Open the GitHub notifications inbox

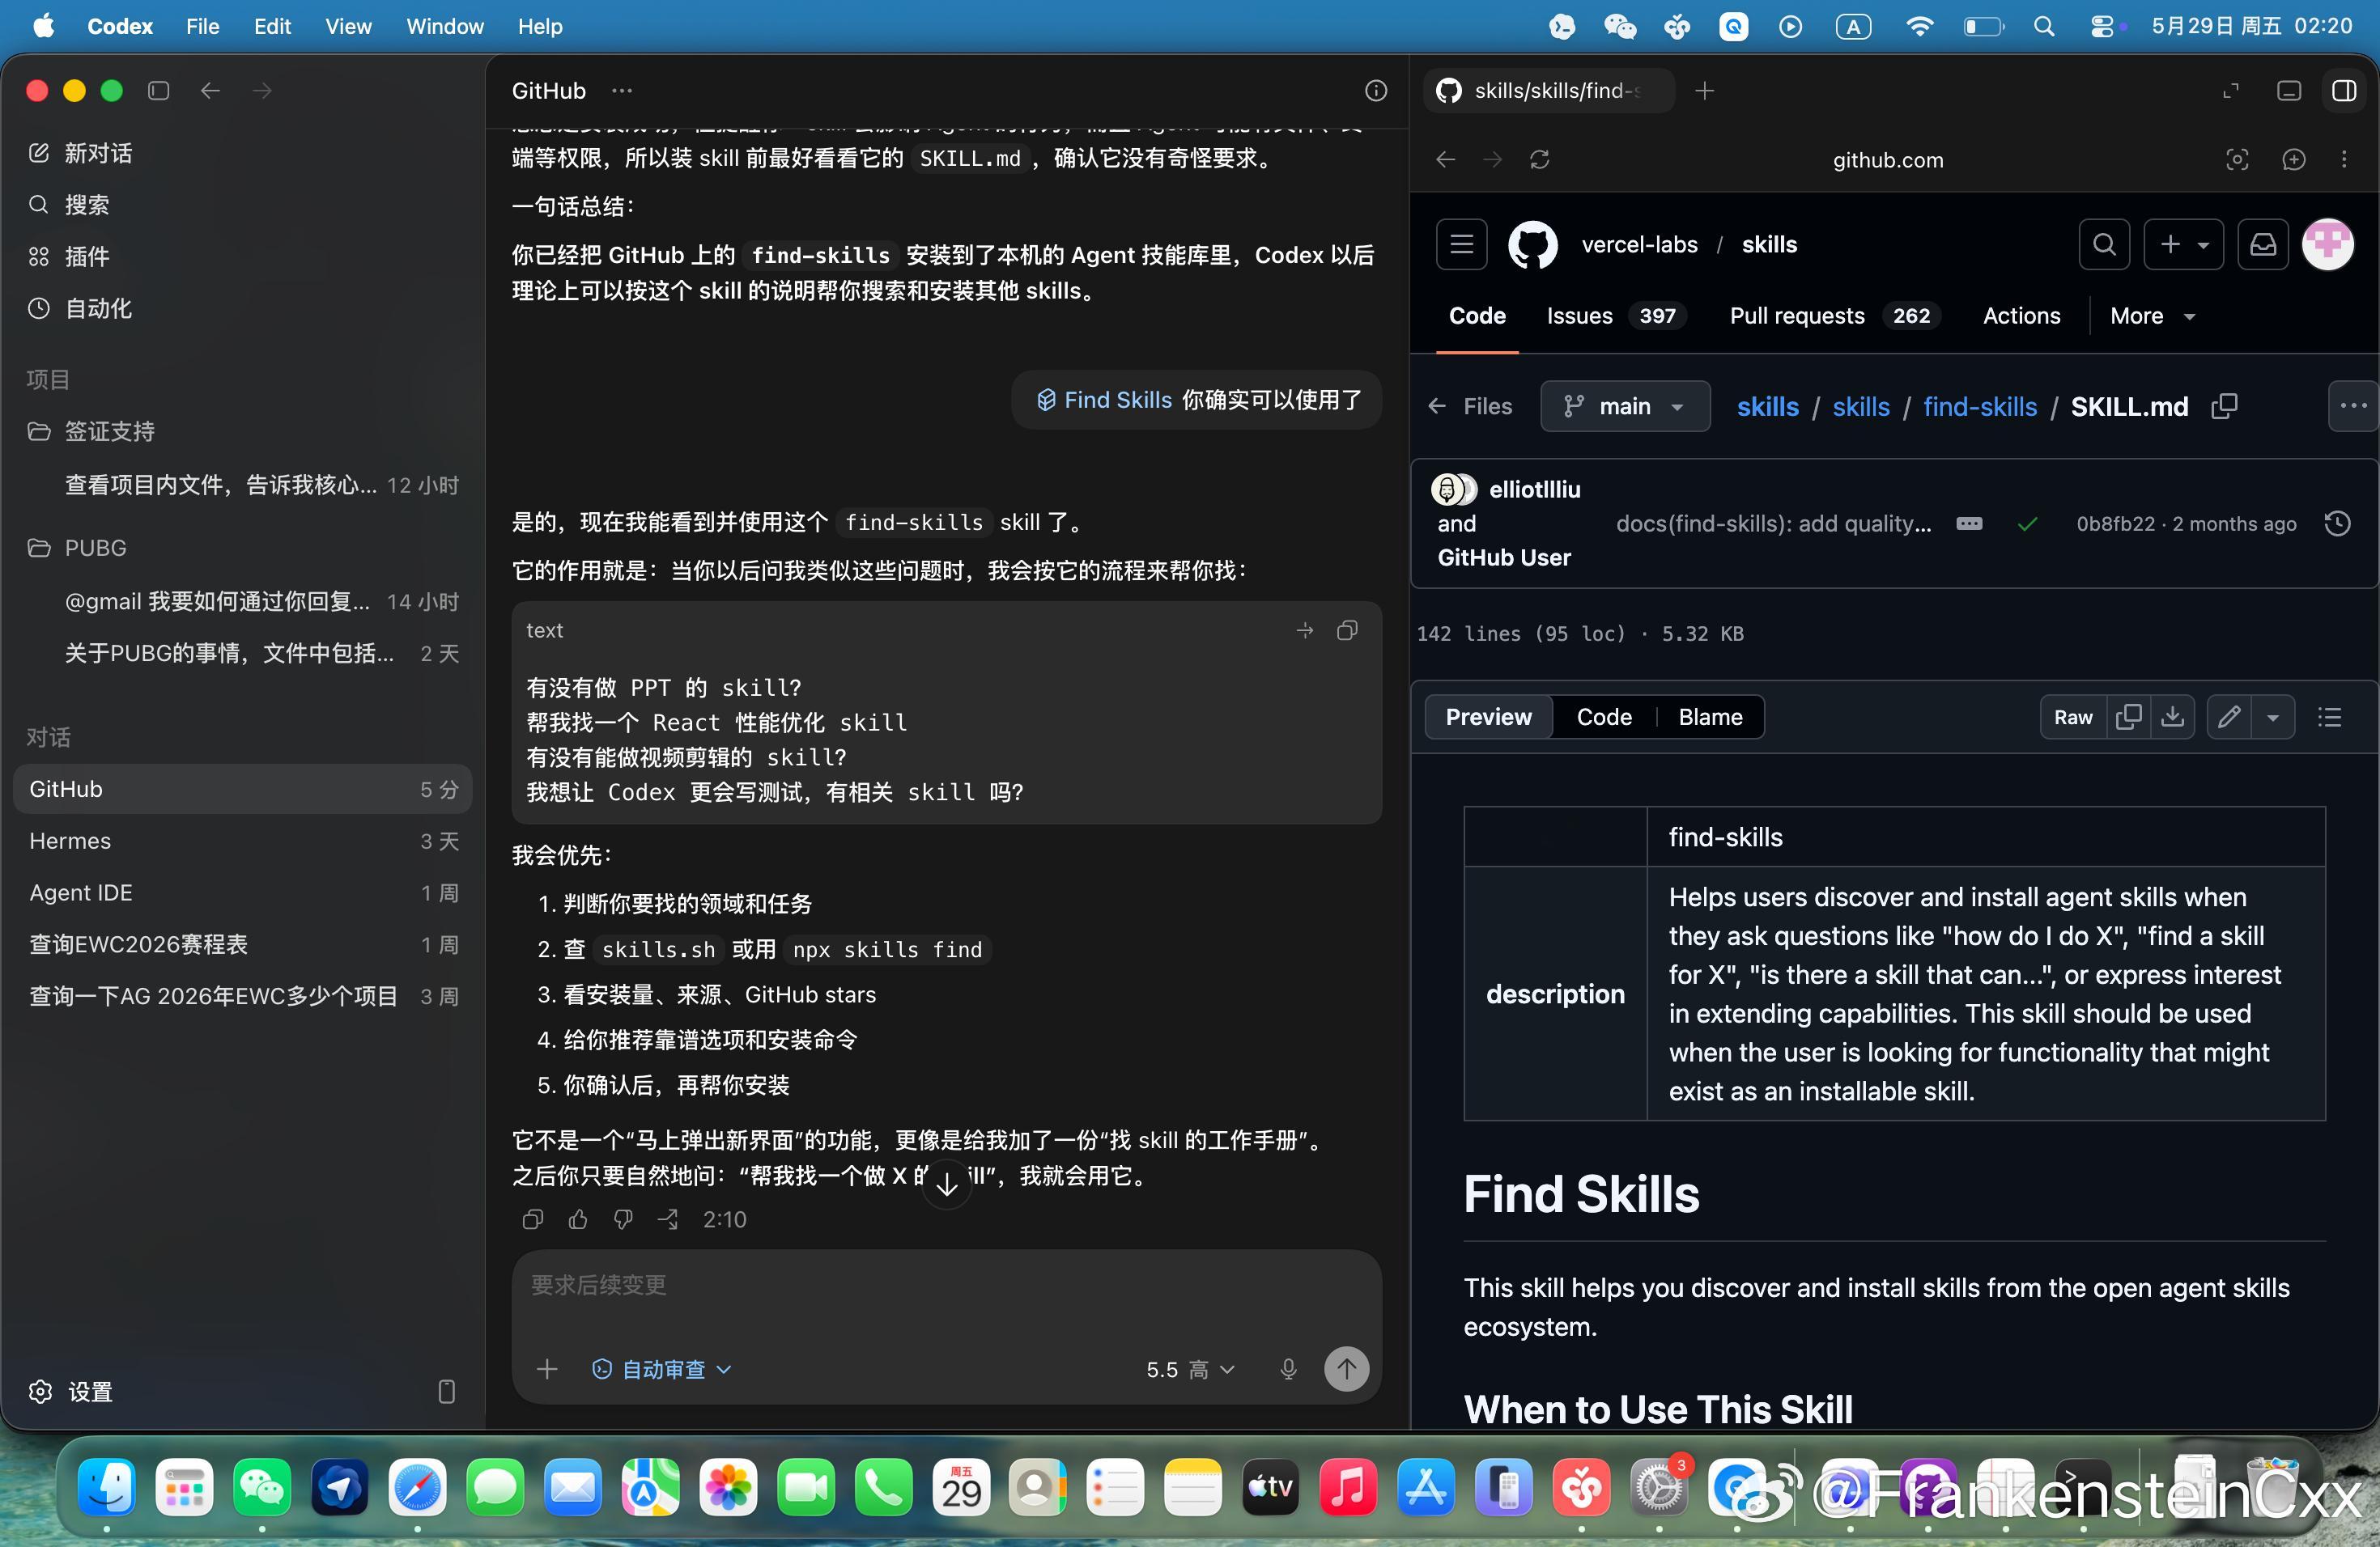click(2264, 245)
